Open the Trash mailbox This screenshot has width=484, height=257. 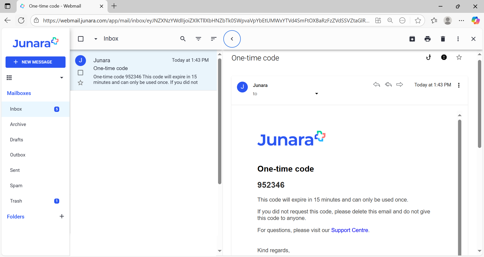(36, 201)
